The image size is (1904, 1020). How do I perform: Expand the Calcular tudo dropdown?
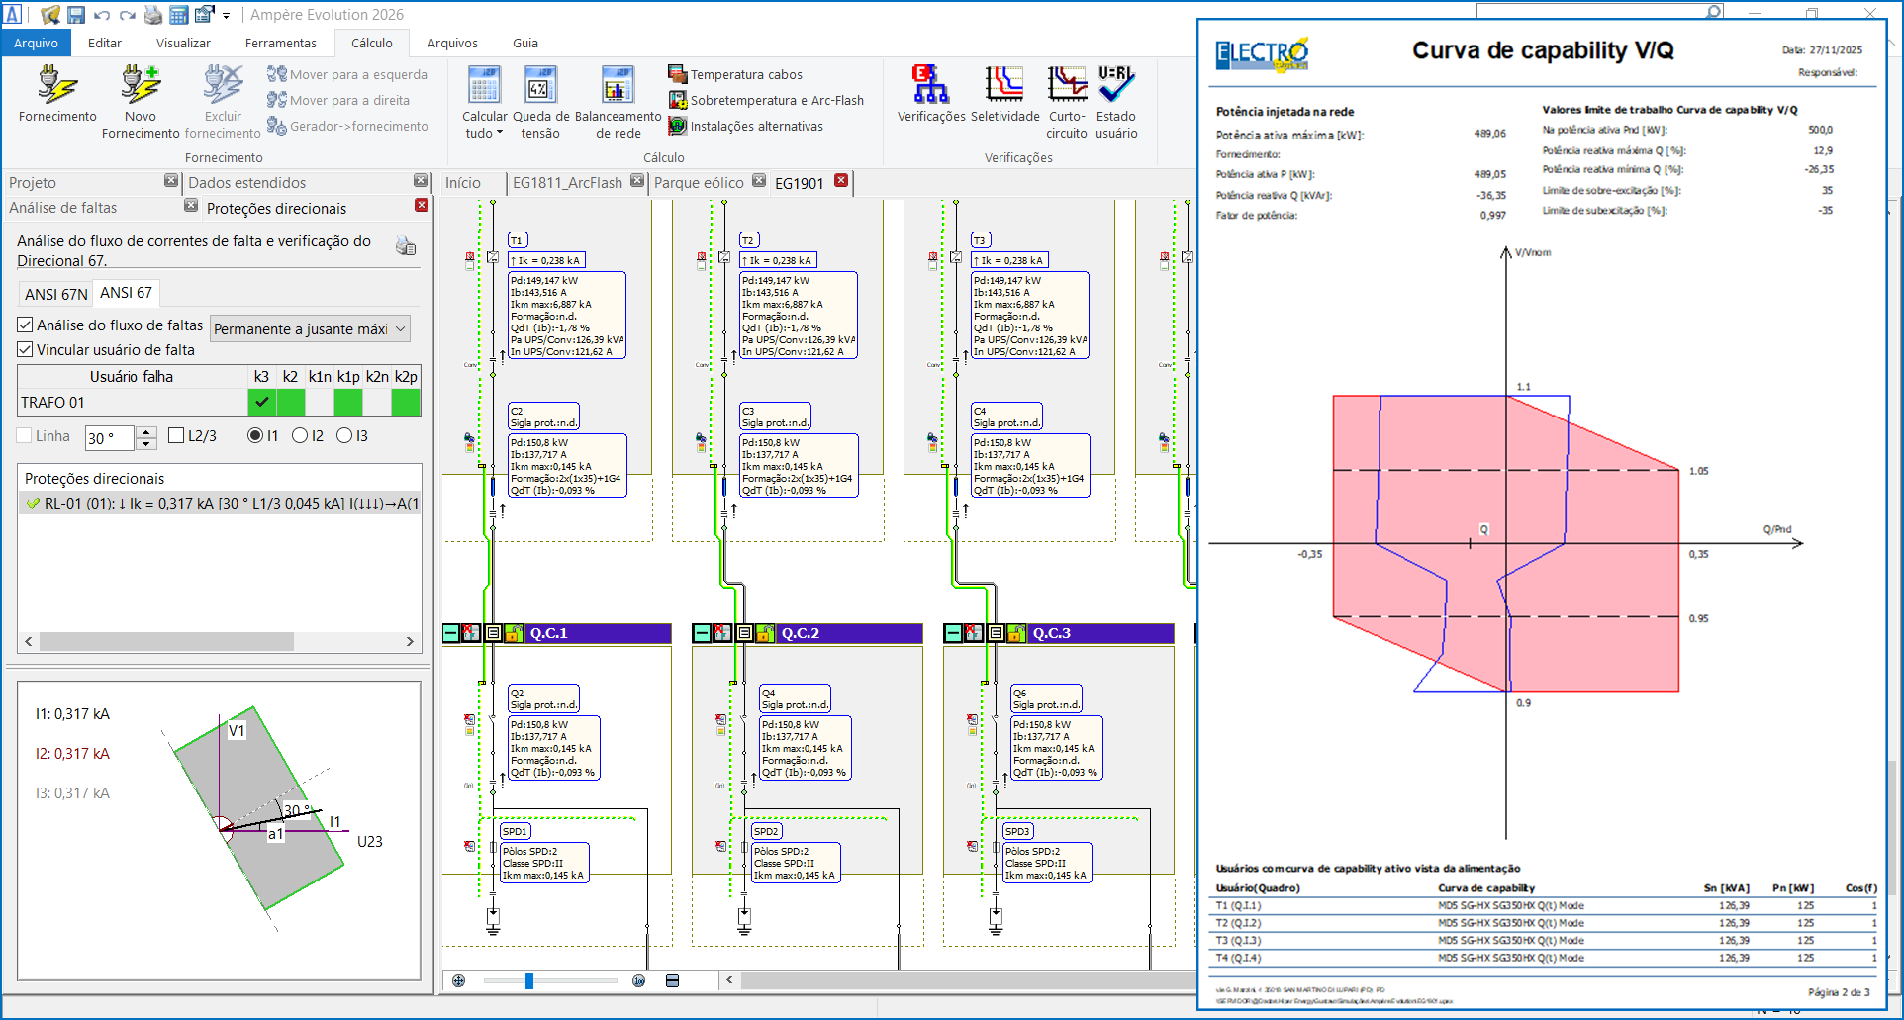point(484,133)
